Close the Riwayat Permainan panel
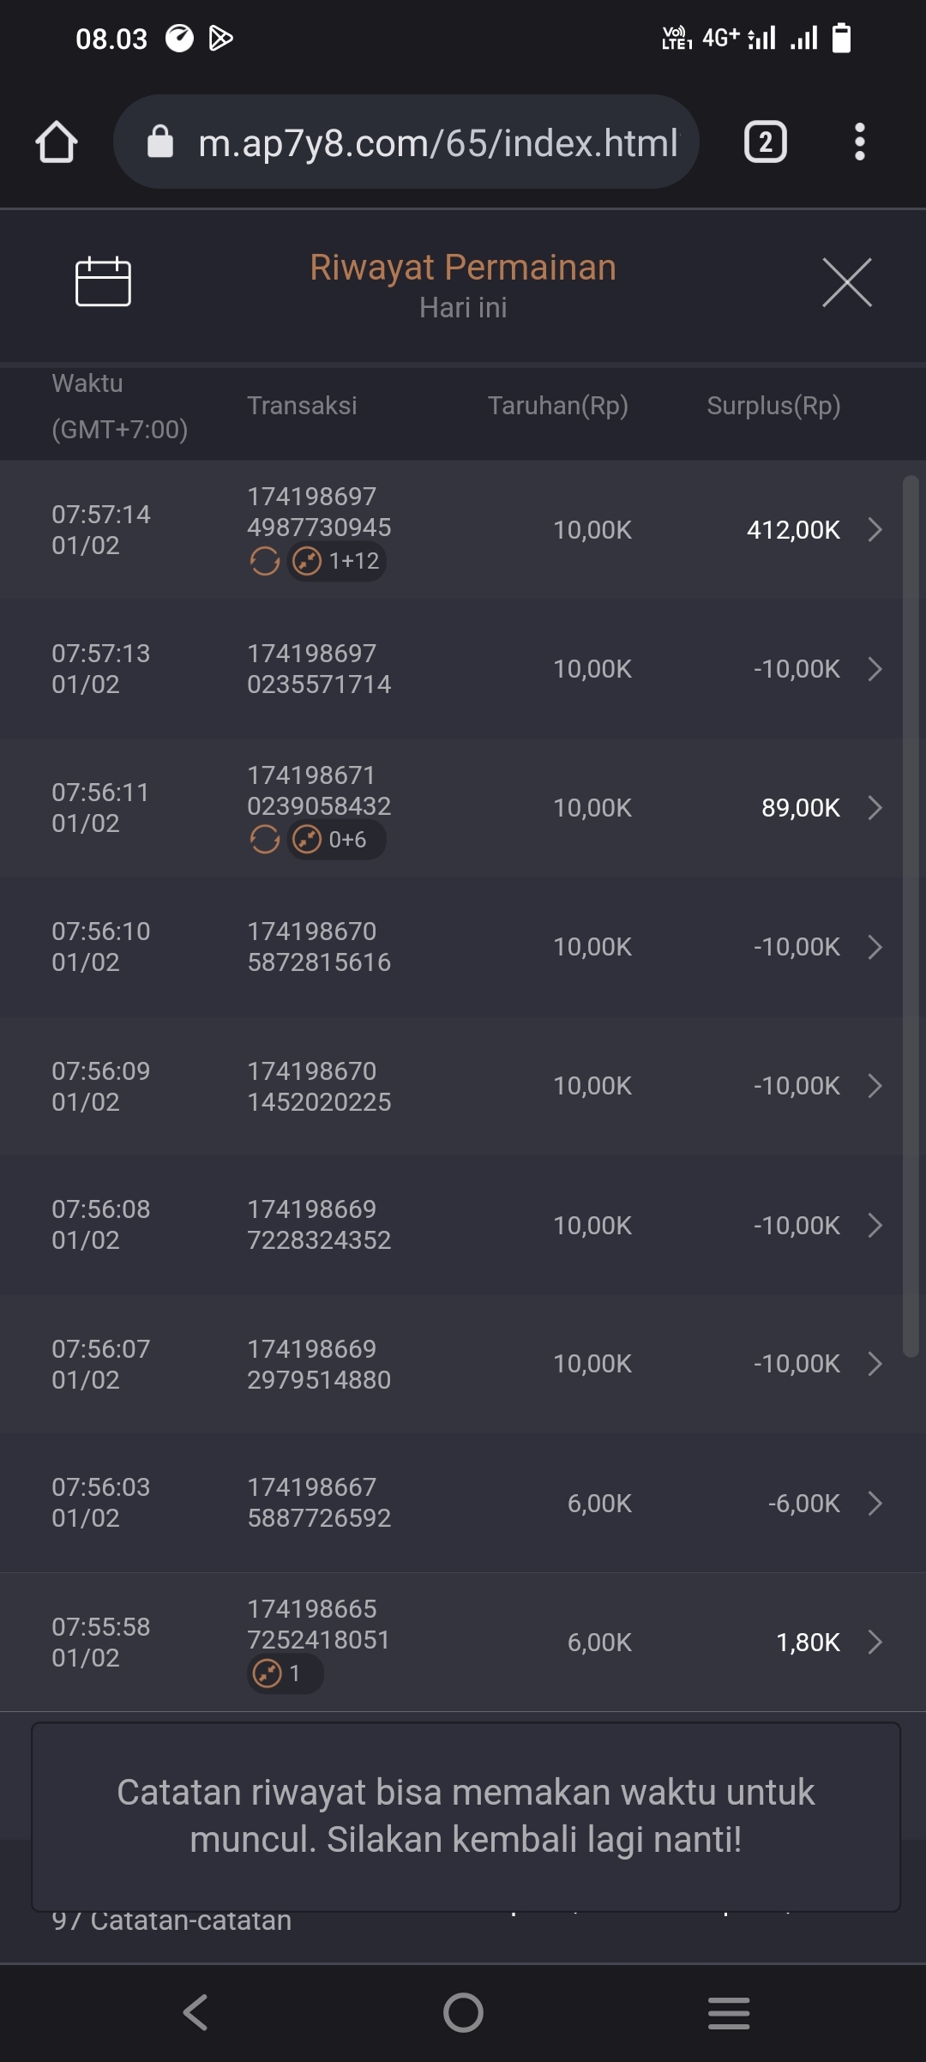Image resolution: width=926 pixels, height=2062 pixels. pos(846,281)
